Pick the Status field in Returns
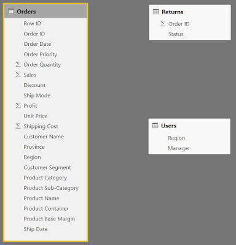 (x=190, y=34)
